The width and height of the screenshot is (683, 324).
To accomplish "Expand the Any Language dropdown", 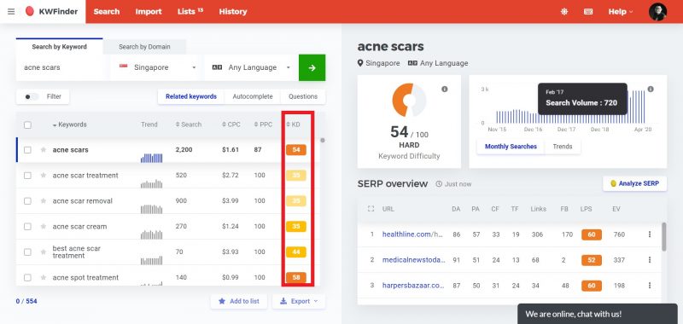I will pyautogui.click(x=251, y=67).
